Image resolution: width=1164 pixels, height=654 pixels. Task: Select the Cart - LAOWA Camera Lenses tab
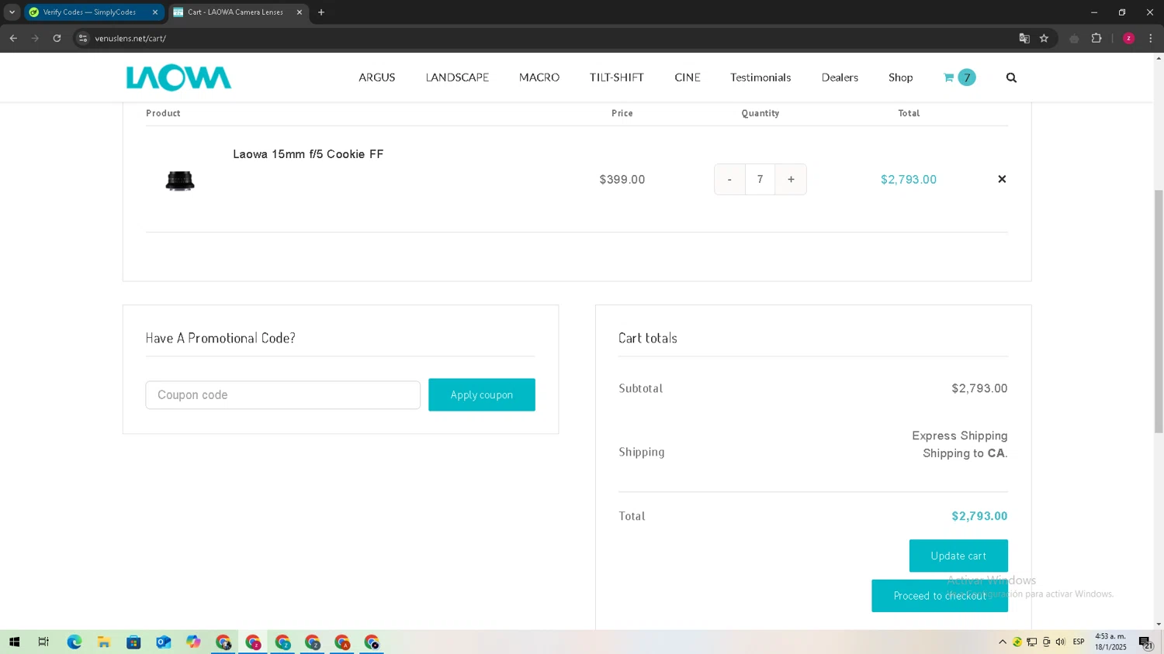tap(237, 12)
